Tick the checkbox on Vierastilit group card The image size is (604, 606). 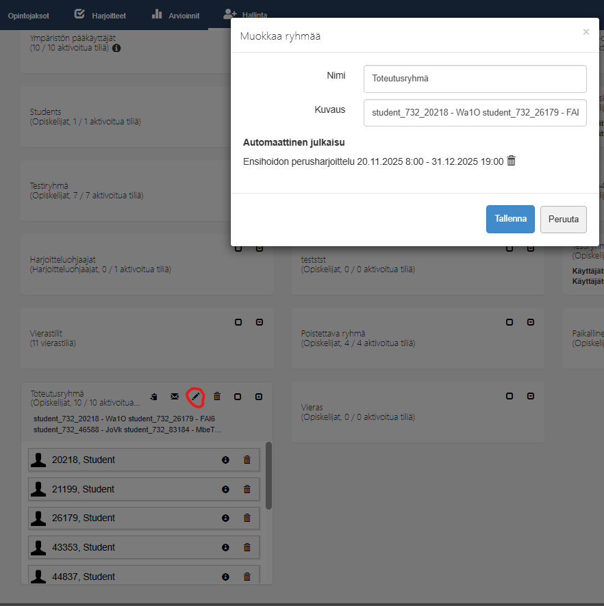coord(238,322)
